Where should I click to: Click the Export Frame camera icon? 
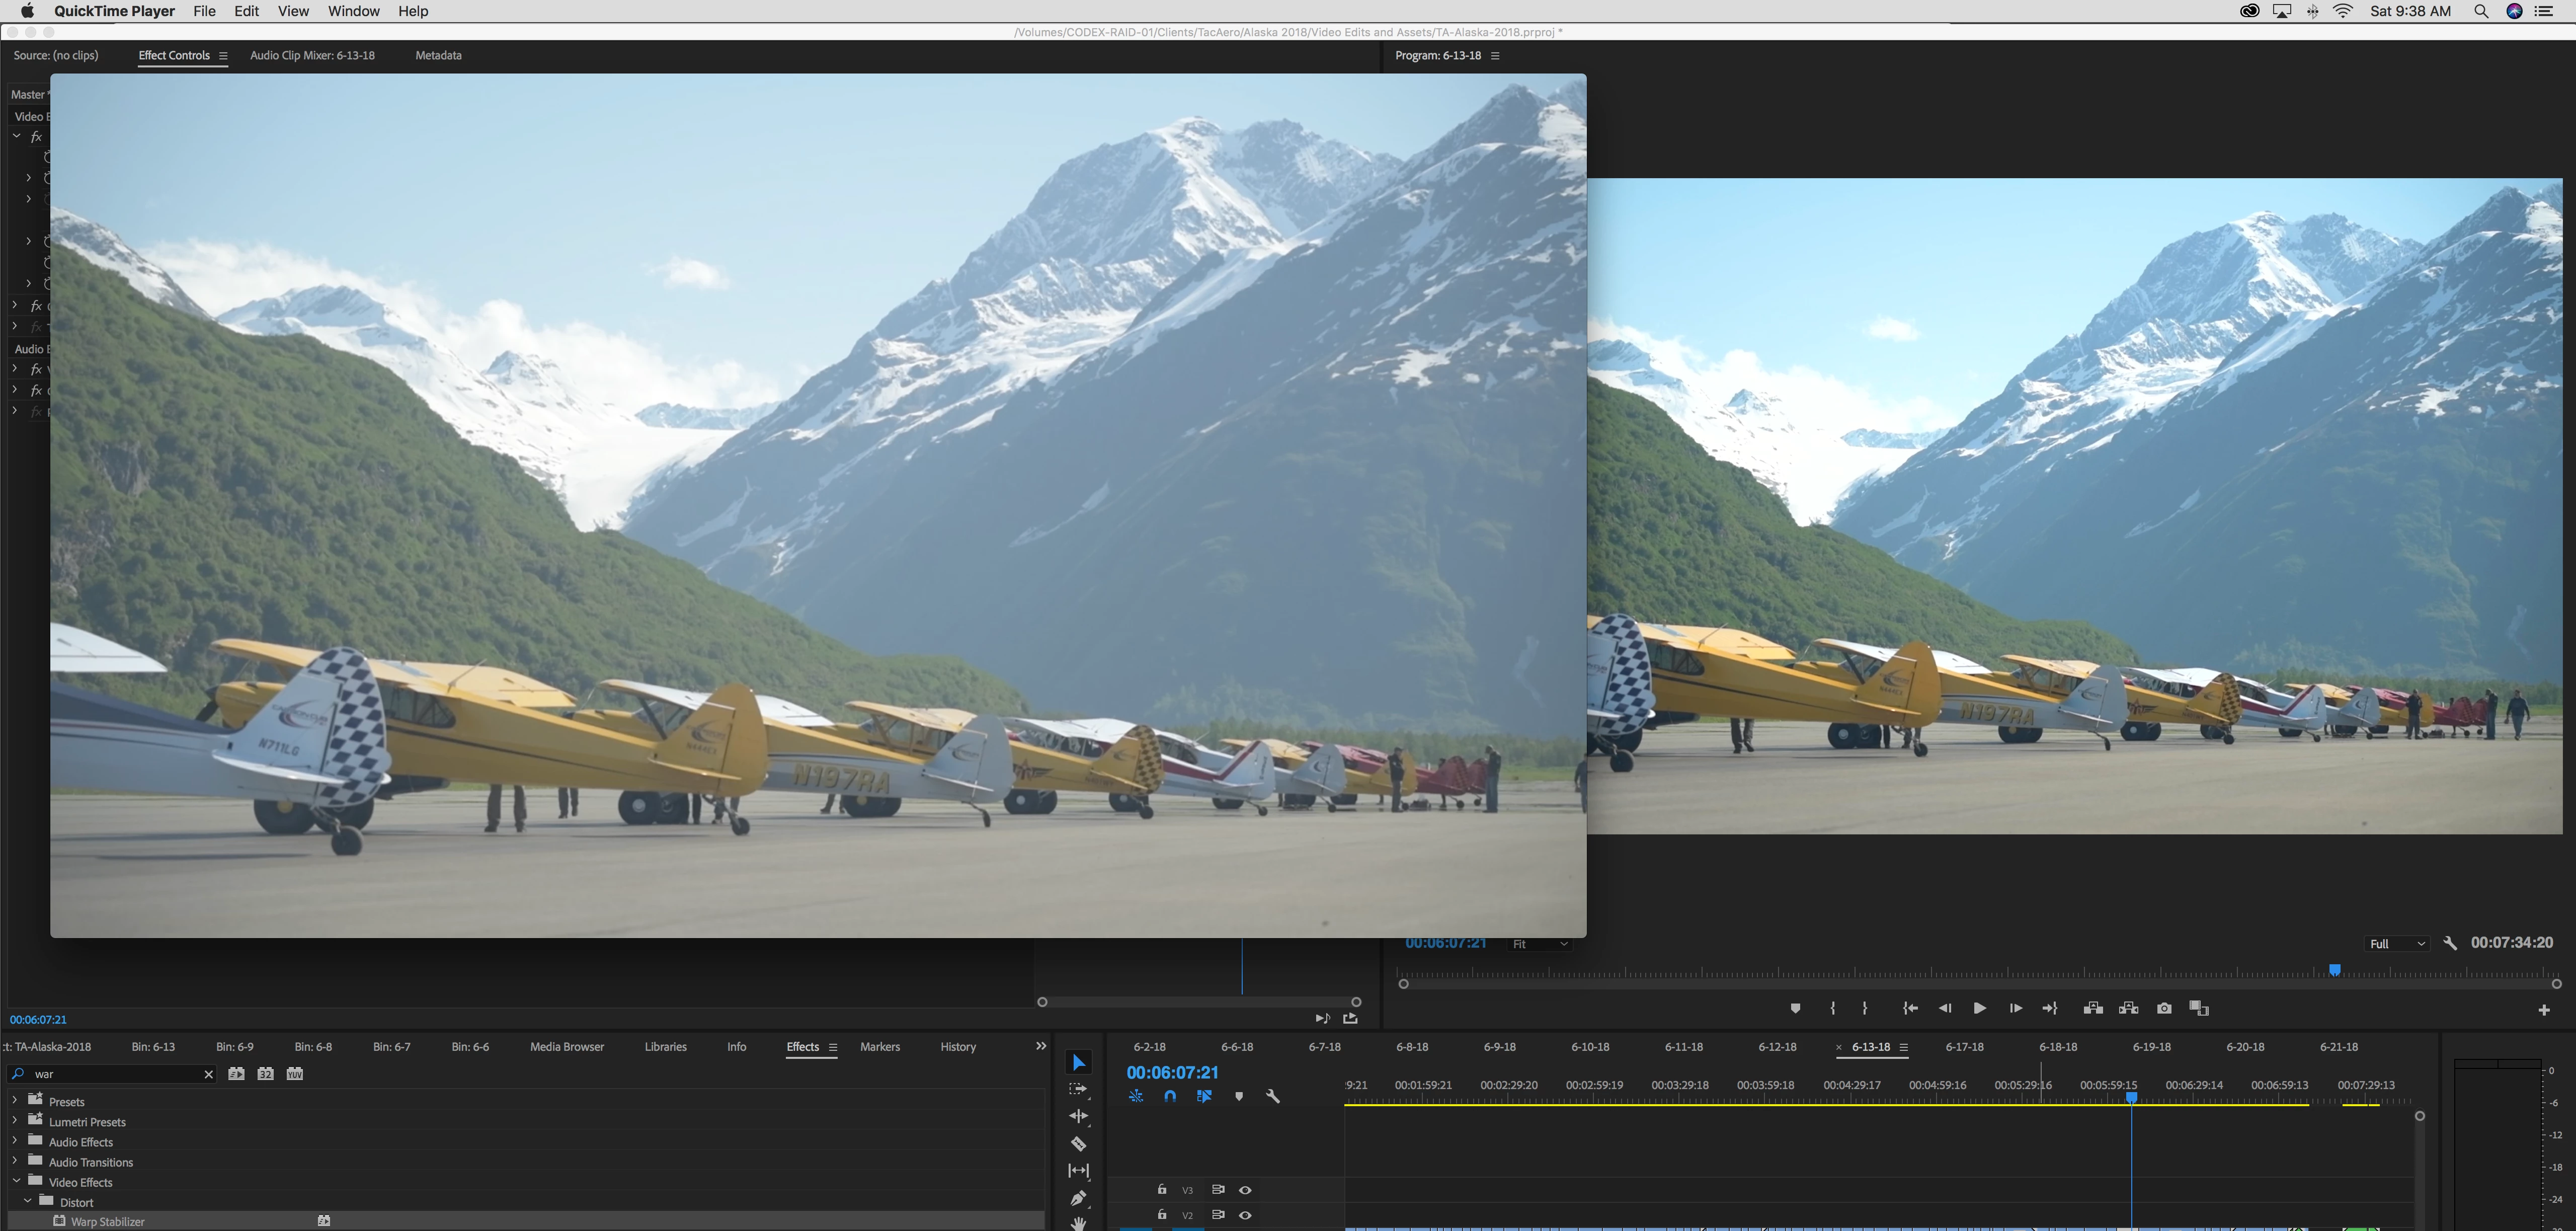pos(2164,1008)
